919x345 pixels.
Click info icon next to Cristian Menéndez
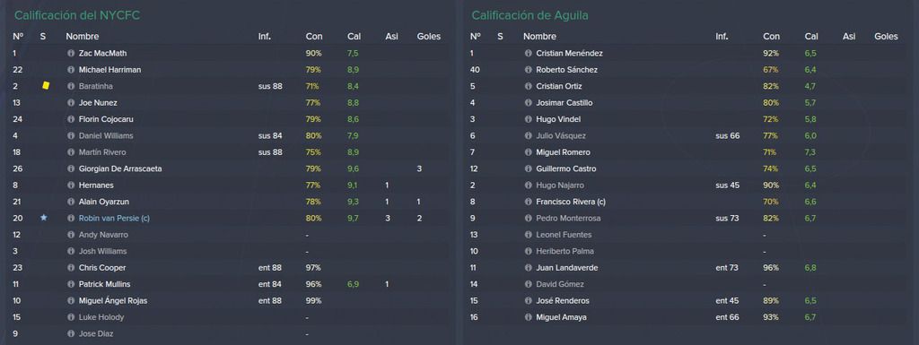529,53
